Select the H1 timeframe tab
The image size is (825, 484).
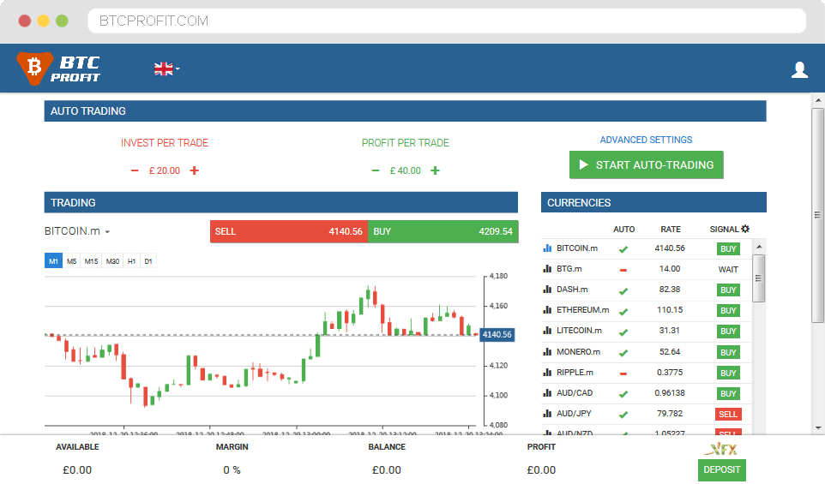[x=131, y=261]
